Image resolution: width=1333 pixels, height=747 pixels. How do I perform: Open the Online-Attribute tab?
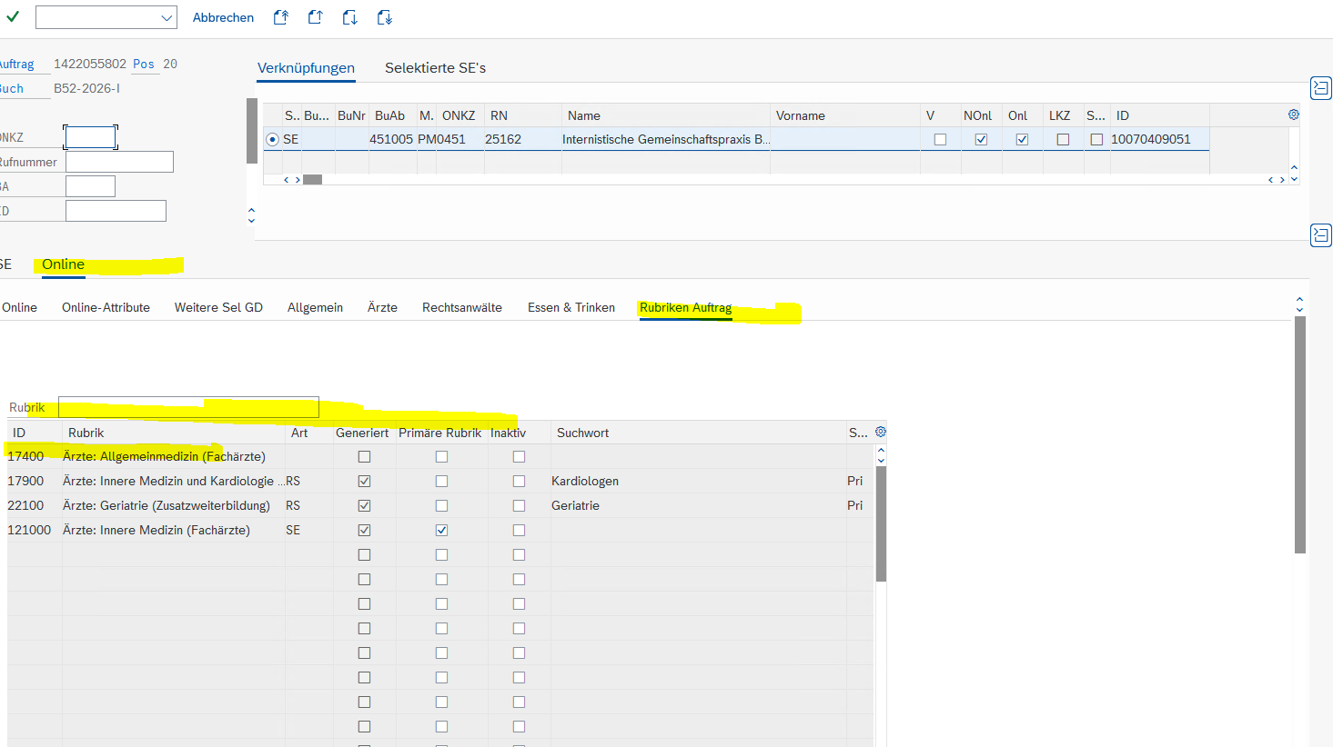106,307
